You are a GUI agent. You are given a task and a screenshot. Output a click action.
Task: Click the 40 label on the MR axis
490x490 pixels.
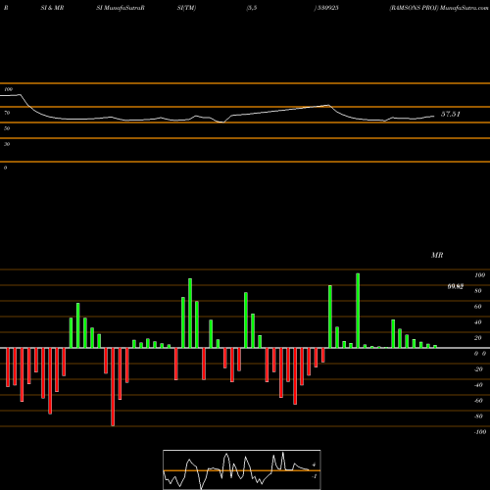click(x=478, y=322)
